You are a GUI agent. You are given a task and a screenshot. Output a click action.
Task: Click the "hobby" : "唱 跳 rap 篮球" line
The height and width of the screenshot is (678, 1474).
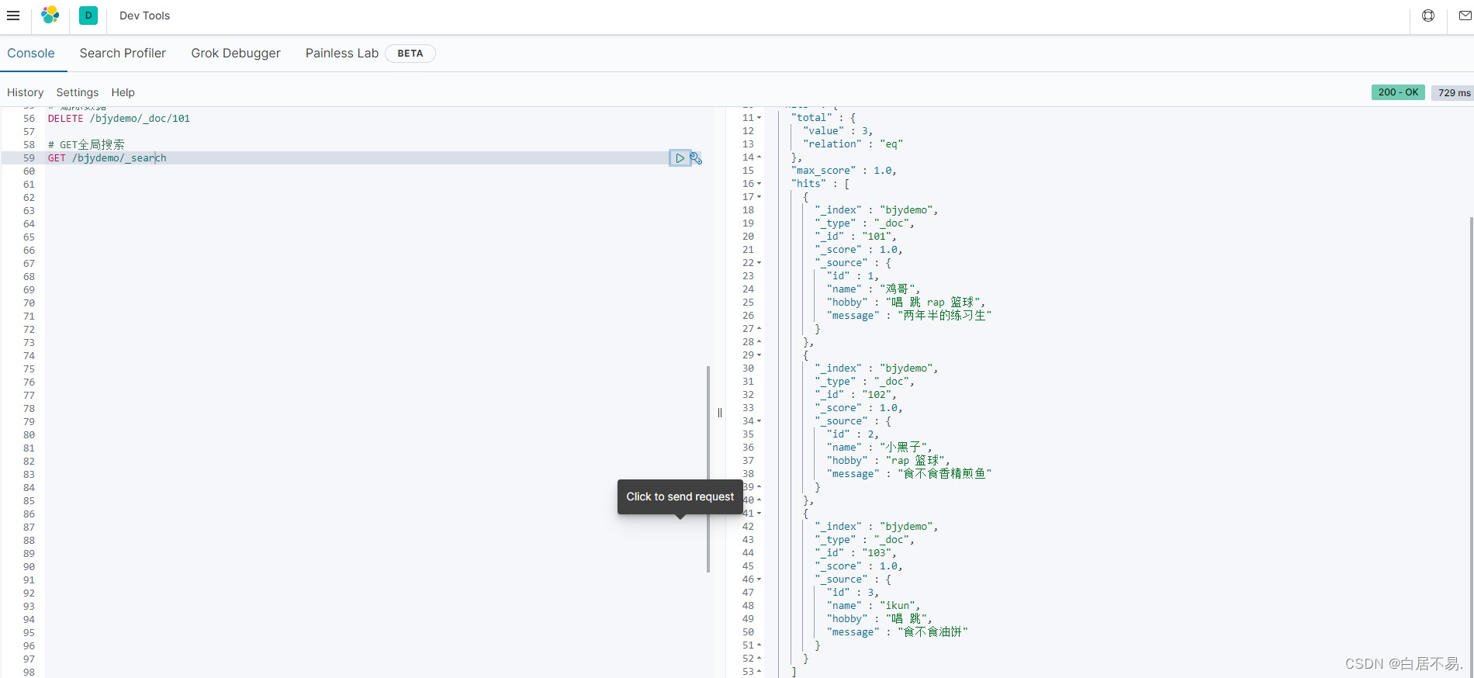905,303
